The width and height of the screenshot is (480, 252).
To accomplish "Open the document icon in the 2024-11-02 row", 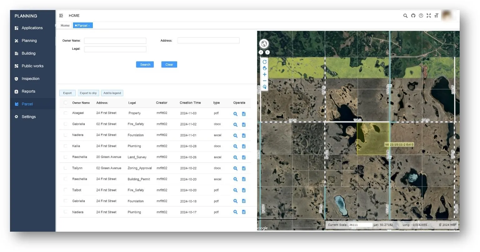I will point(244,124).
